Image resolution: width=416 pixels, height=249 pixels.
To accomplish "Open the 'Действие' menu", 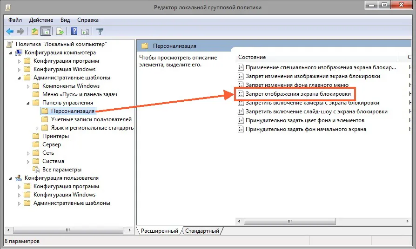I will pyautogui.click(x=41, y=20).
